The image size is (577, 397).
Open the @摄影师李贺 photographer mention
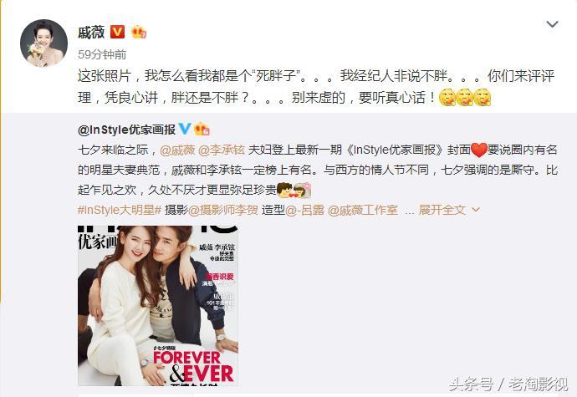(x=223, y=210)
